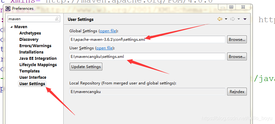Open the Errors/Warnings preferences page
The image size is (275, 124).
[35, 46]
